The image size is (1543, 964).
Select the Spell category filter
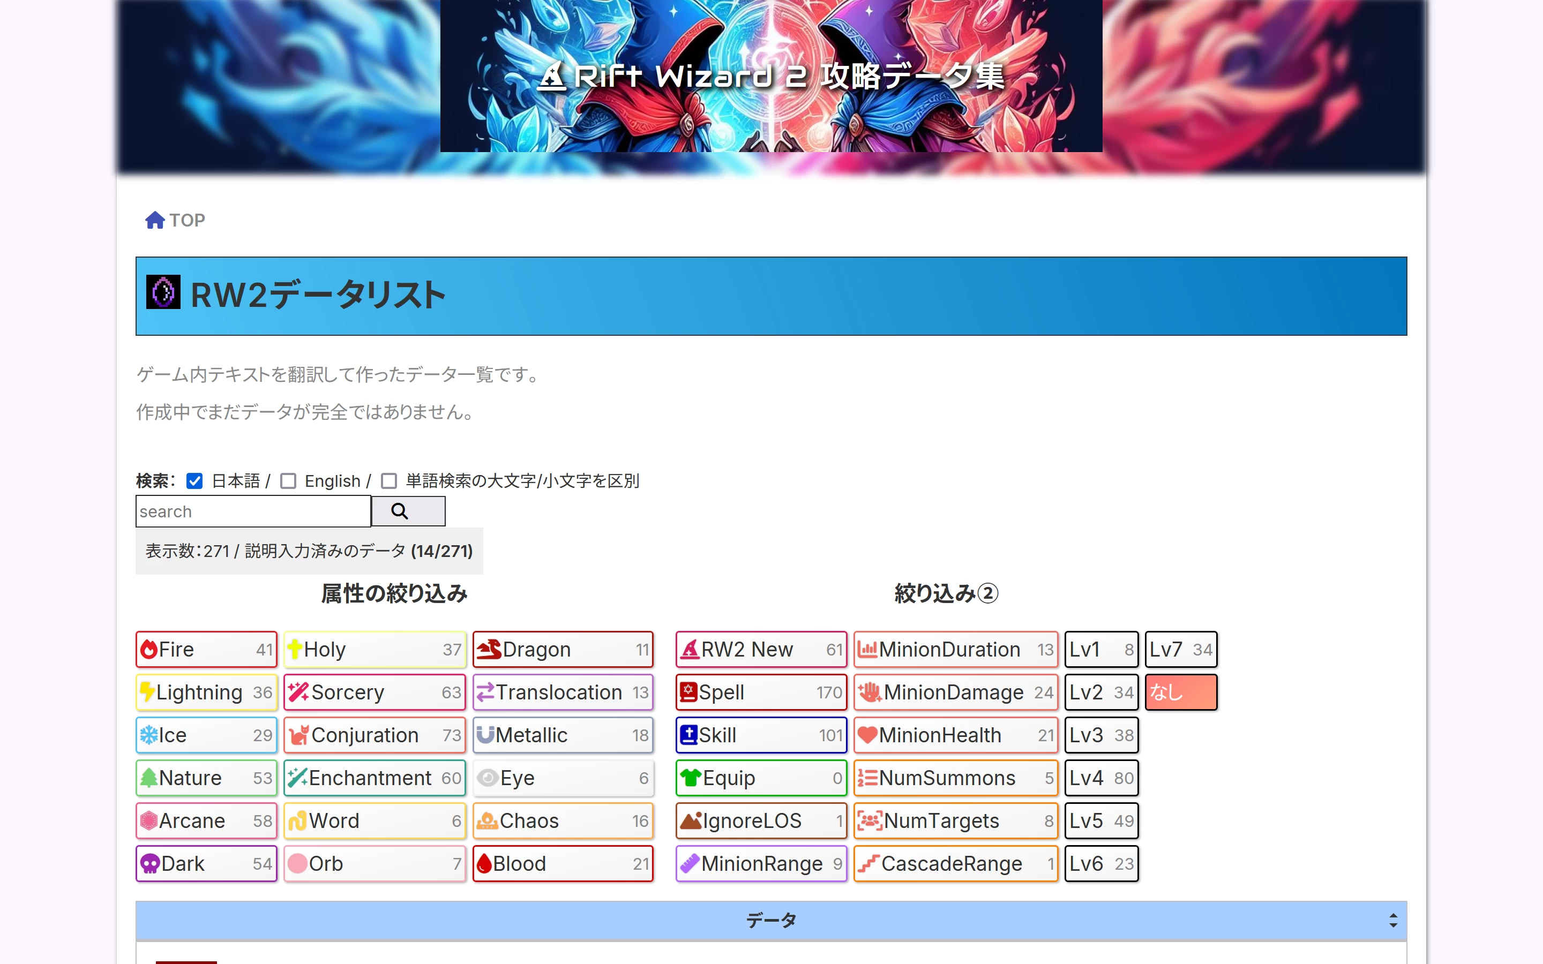(x=761, y=692)
